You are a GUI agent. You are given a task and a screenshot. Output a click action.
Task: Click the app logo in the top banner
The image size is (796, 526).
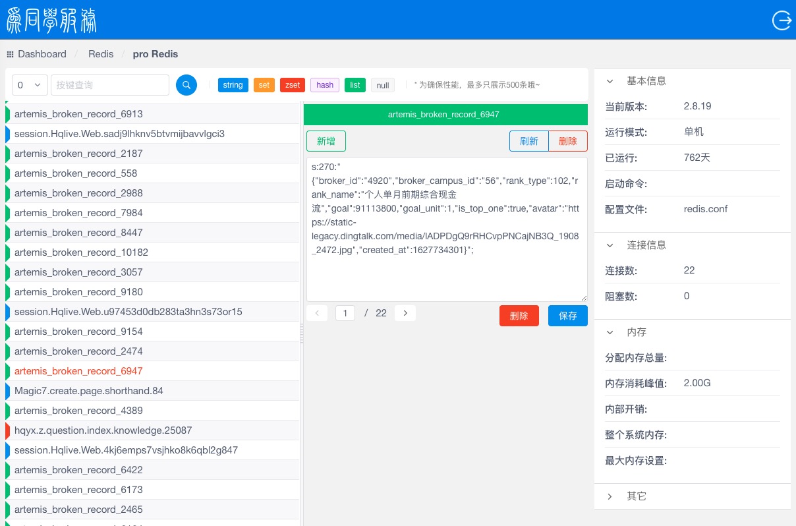(51, 20)
